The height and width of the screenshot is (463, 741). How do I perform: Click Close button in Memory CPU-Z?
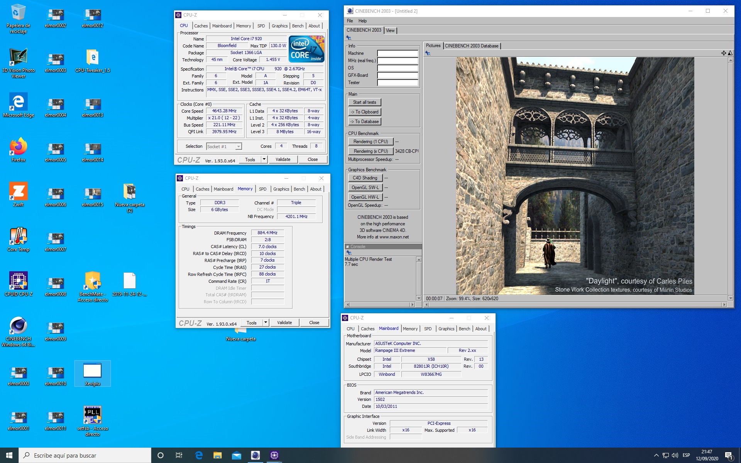pyautogui.click(x=314, y=323)
